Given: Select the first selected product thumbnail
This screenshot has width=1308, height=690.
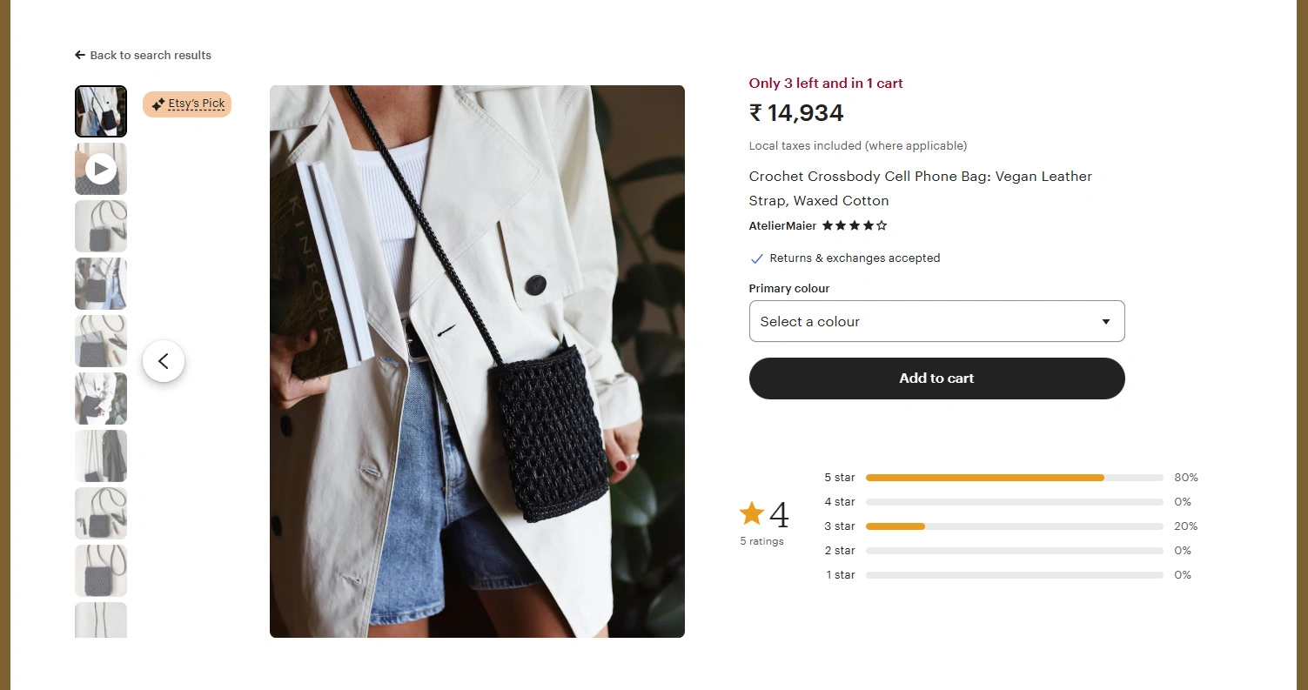Looking at the screenshot, I should click(101, 111).
